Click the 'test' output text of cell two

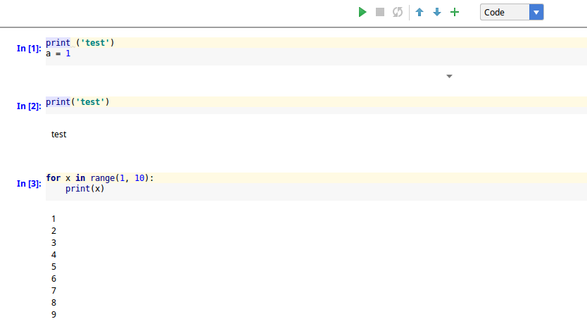59,135
